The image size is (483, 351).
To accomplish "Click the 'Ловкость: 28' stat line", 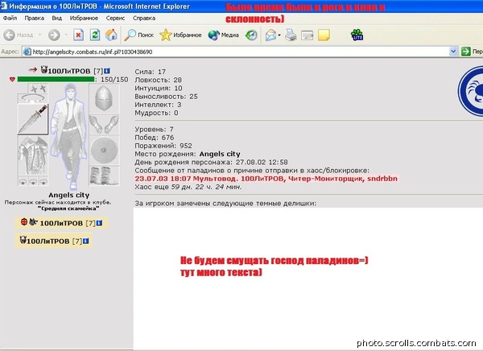I will coord(158,80).
